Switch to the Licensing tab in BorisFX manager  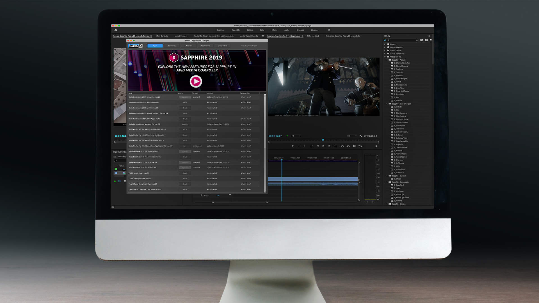[x=172, y=46]
